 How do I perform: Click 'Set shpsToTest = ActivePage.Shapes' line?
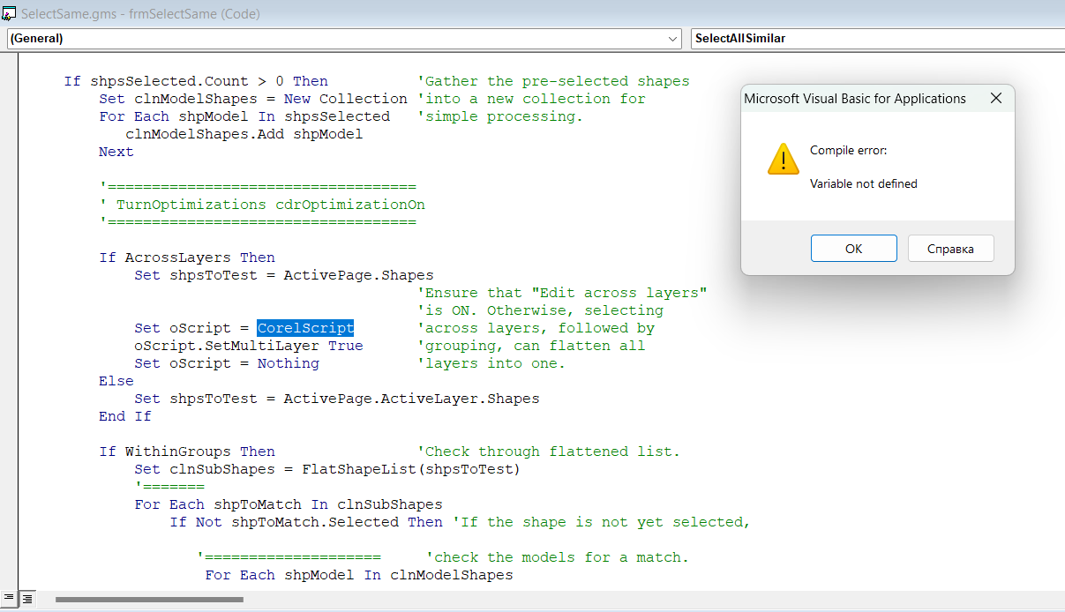pos(284,275)
